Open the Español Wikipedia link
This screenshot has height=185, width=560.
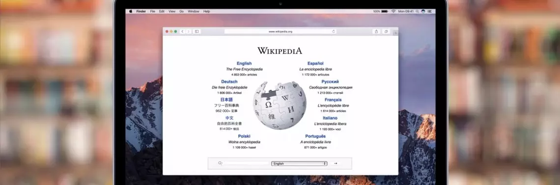315,63
